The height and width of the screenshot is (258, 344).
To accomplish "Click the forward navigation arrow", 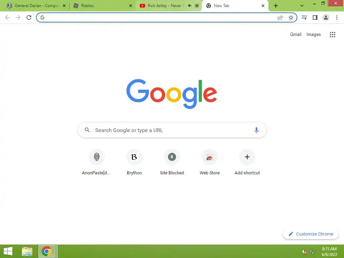I will click(x=18, y=17).
